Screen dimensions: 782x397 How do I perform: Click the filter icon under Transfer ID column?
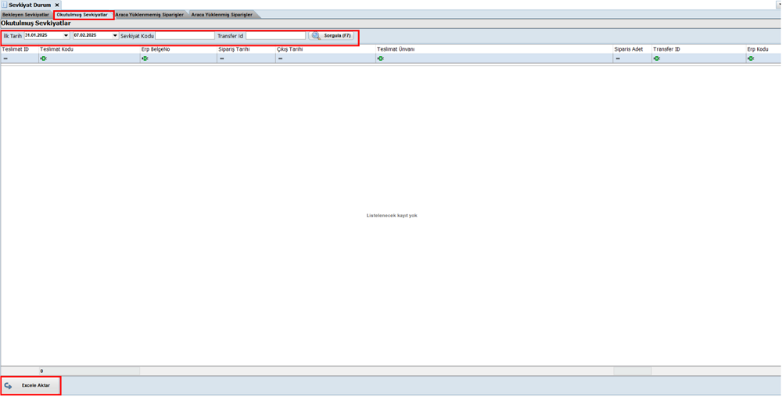click(x=657, y=59)
